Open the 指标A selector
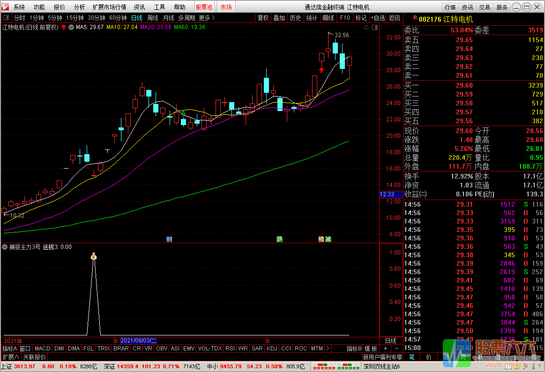Screen dimensions: 545x372 [9, 349]
